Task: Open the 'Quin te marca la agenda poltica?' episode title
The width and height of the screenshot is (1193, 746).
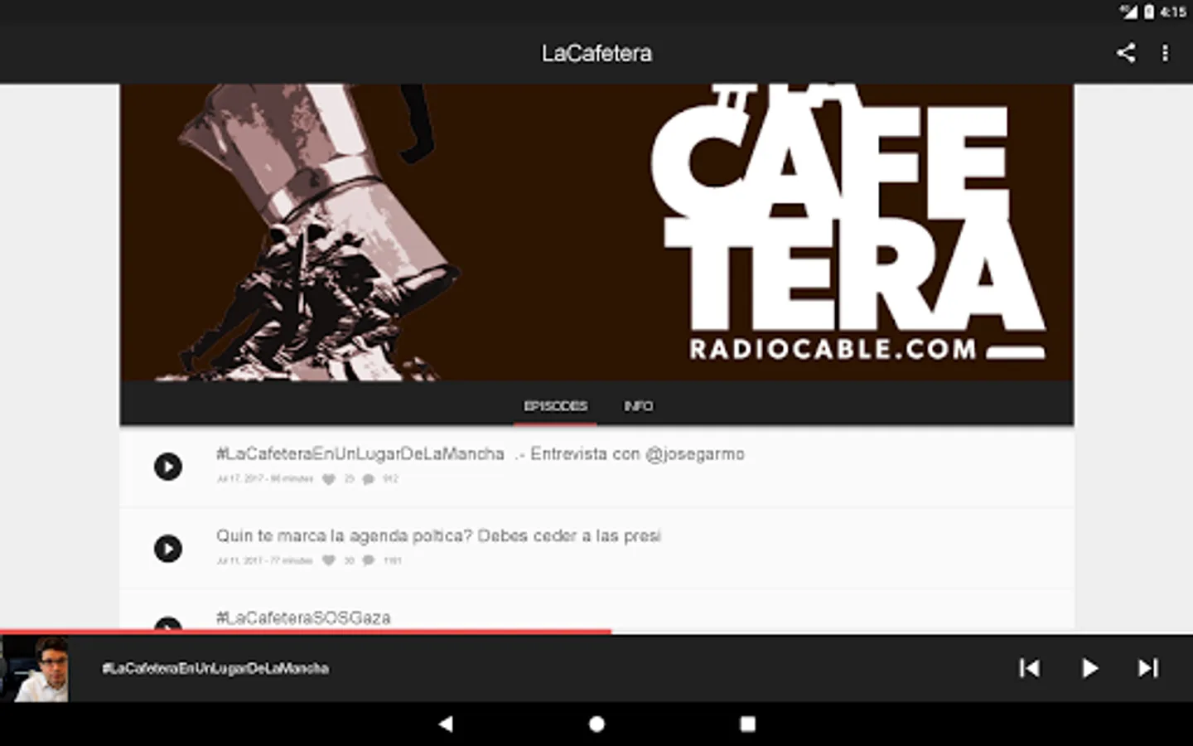Action: [x=438, y=535]
